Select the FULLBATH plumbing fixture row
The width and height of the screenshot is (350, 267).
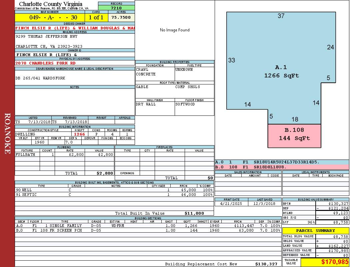64,155
